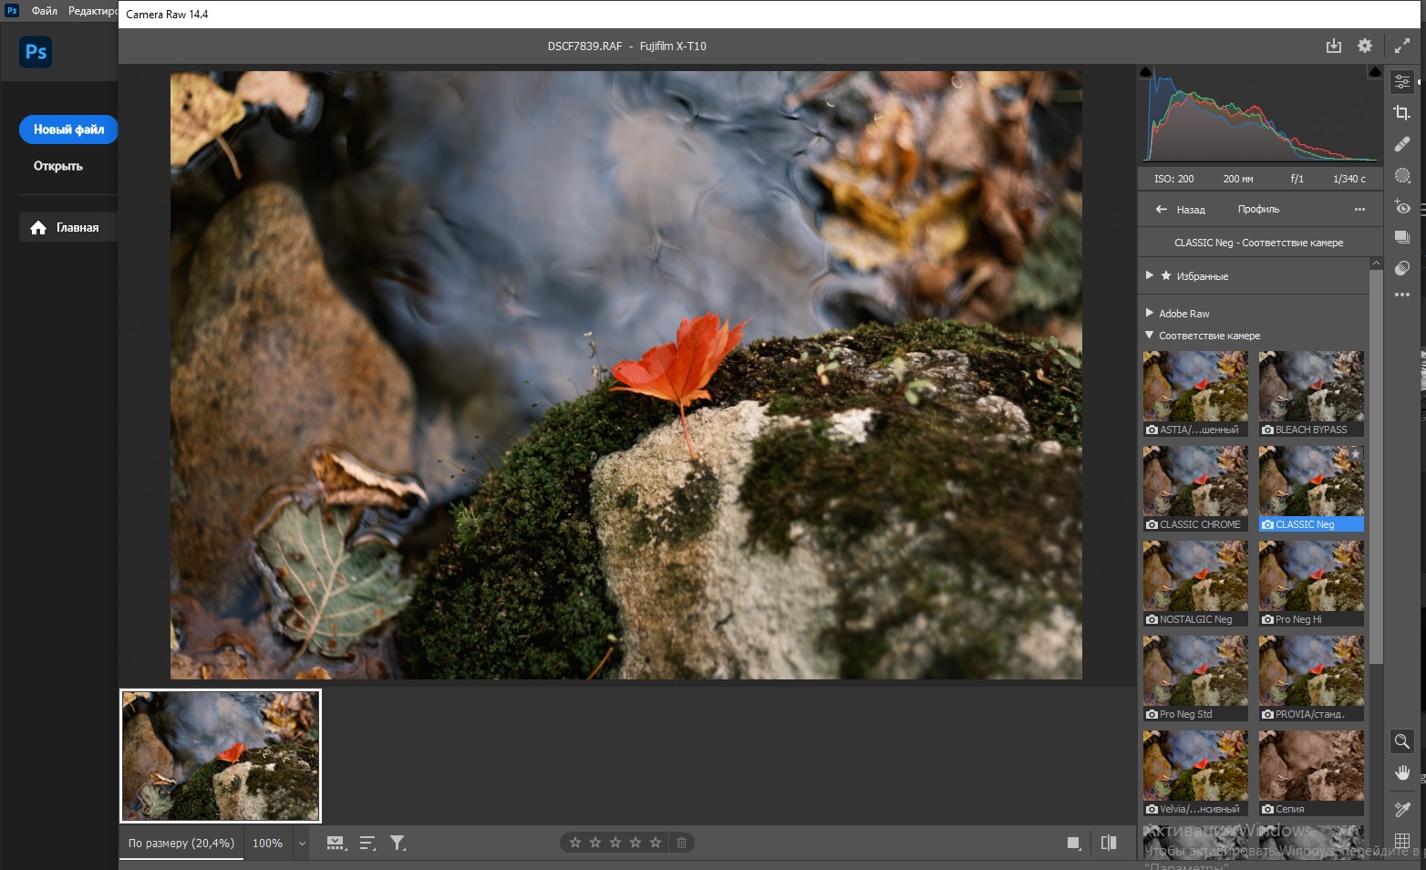1426x870 pixels.
Task: Toggle the color sampler eyedropper tool
Action: tap(1402, 809)
